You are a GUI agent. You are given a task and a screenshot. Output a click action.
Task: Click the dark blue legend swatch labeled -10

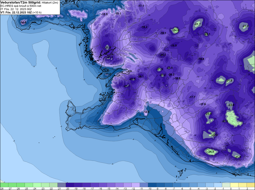point(152,185)
